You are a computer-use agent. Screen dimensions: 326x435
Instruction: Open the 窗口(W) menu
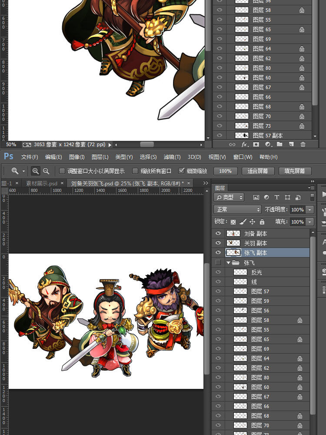[x=243, y=157]
